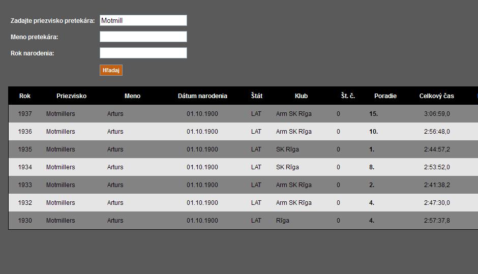The height and width of the screenshot is (274, 478).
Task: Click the Poradie column header
Action: coord(385,96)
